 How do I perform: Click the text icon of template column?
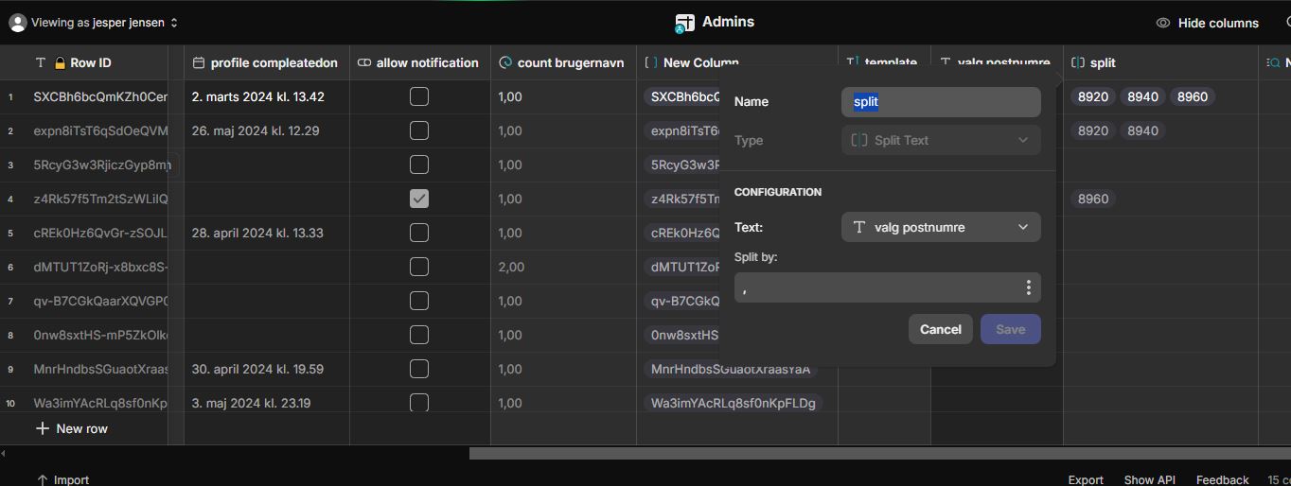(x=852, y=63)
